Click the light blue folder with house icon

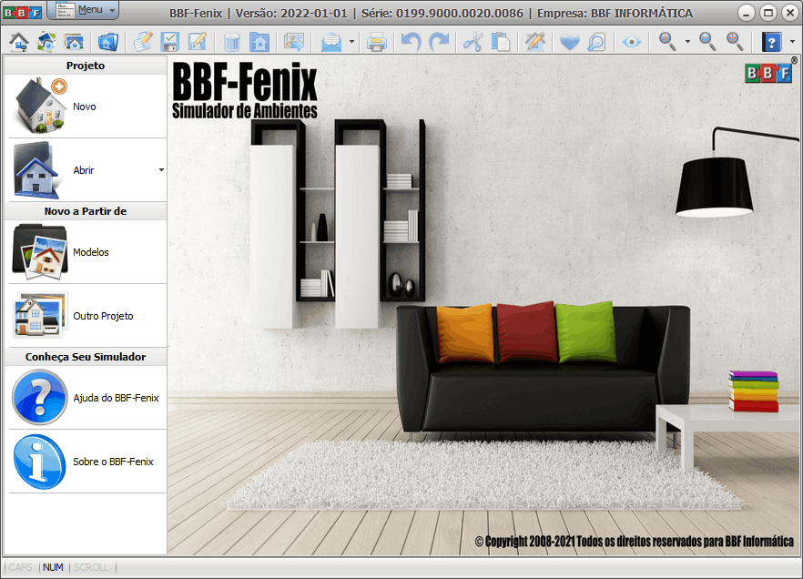(x=259, y=42)
